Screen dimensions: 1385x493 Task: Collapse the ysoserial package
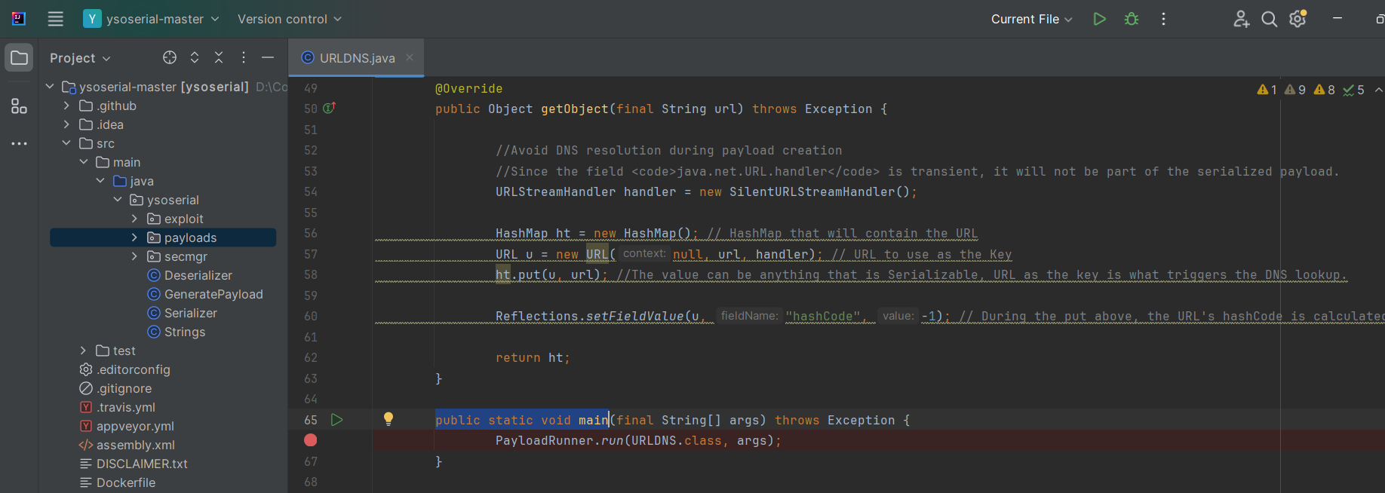click(118, 200)
